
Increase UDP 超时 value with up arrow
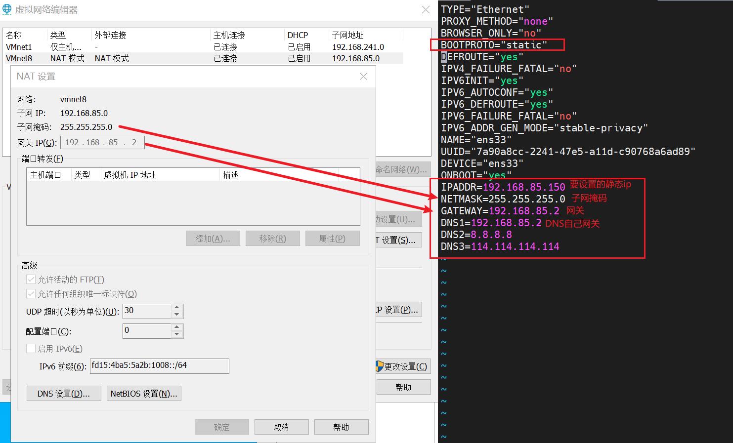[x=177, y=308]
